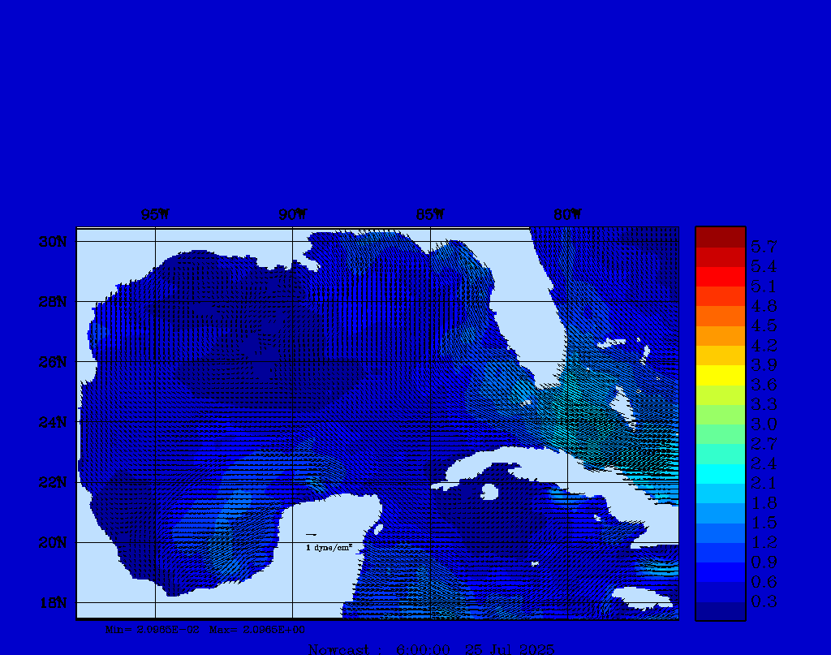Click the 0.3 legend value label
Screen dimensions: 831x655
click(x=764, y=601)
